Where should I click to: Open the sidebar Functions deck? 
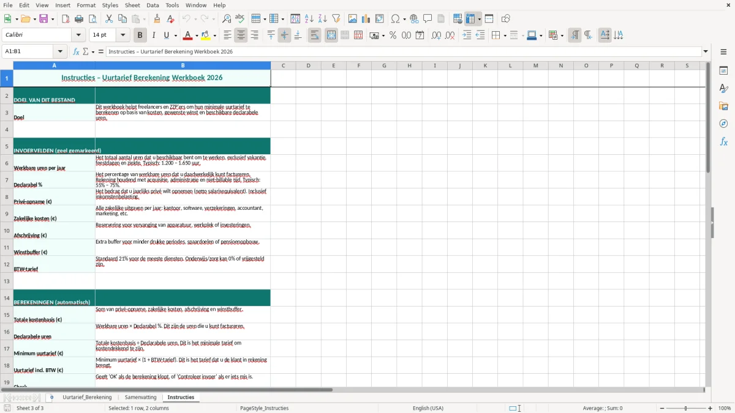pyautogui.click(x=723, y=141)
